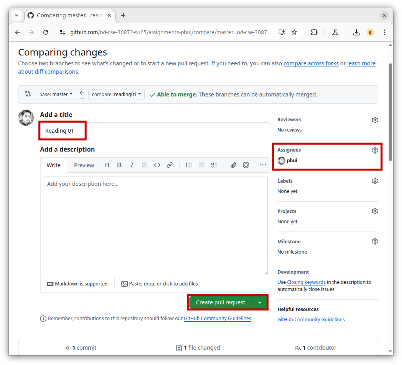
Task: Switch to the Write tab
Action: coord(53,165)
